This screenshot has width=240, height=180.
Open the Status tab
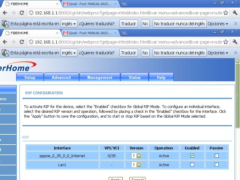click(134, 77)
